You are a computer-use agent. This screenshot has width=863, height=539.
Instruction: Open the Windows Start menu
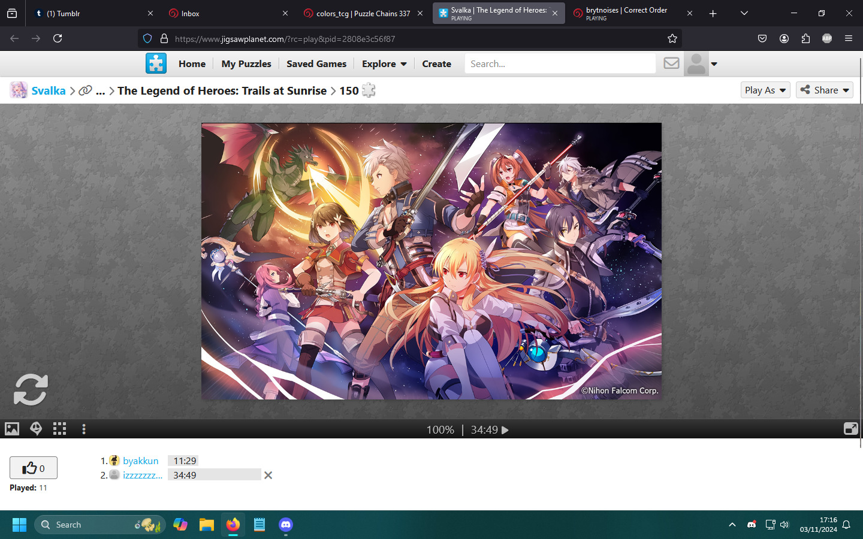(19, 525)
